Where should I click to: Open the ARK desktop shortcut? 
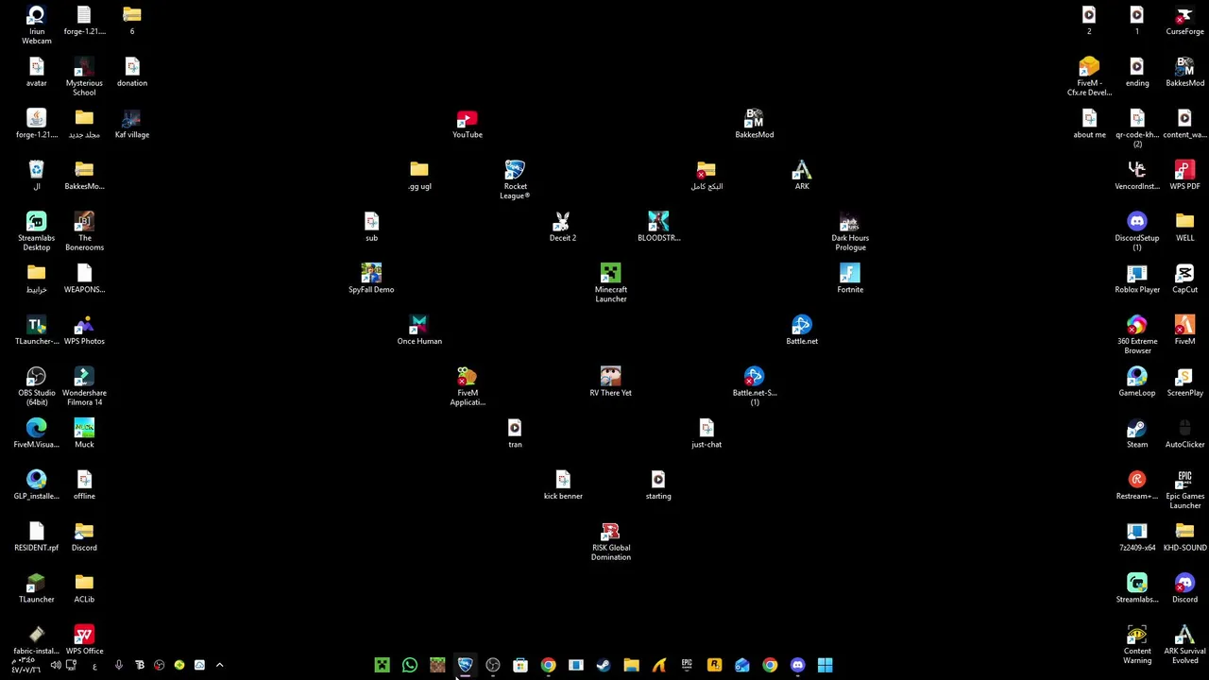click(801, 176)
